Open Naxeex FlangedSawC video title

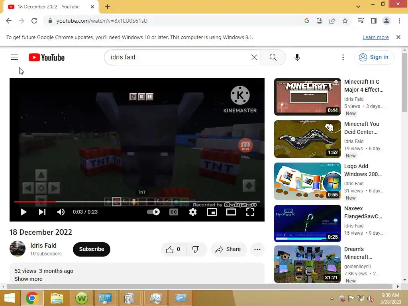[363, 212]
